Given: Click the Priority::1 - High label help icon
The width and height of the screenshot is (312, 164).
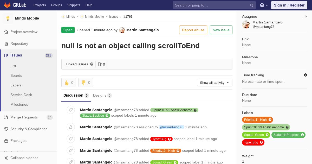Looking at the screenshot, I should coord(270,120).
